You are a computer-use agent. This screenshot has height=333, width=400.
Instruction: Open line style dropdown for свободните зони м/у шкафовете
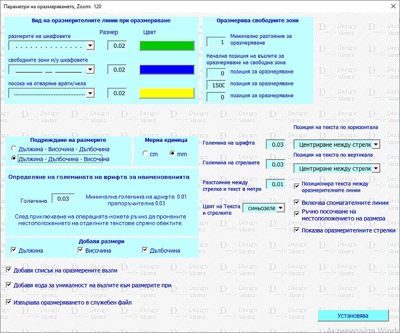click(x=90, y=69)
